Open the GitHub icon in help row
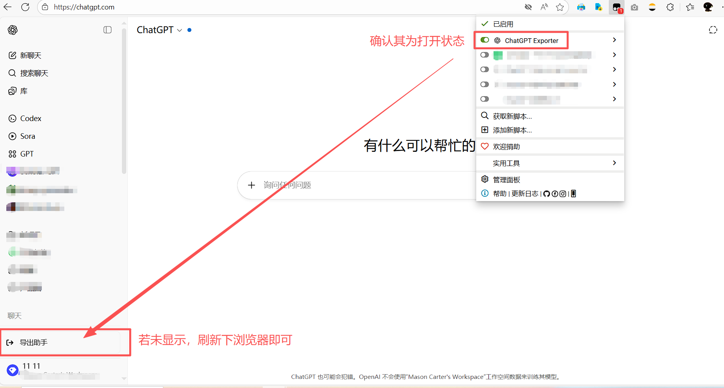Screen dimensions: 724x388 tap(546, 194)
